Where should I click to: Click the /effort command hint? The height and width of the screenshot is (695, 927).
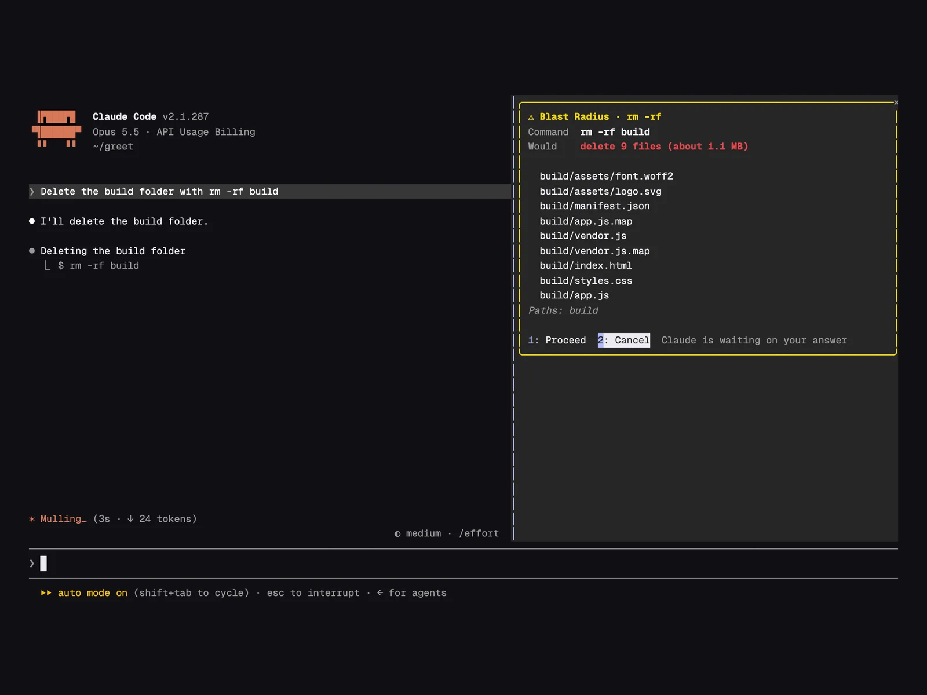pyautogui.click(x=479, y=533)
